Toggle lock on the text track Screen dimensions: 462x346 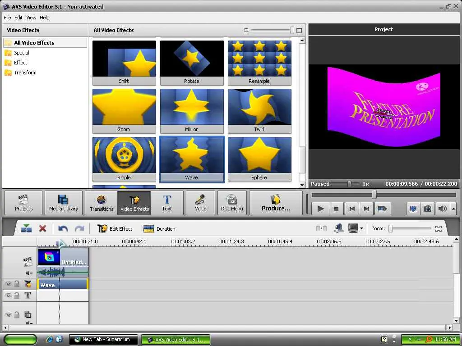tap(17, 295)
